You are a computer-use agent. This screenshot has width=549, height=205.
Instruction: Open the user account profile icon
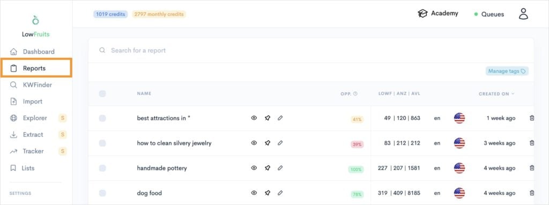[523, 13]
